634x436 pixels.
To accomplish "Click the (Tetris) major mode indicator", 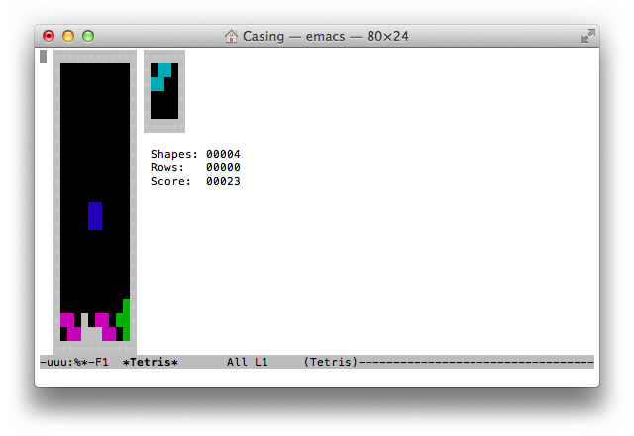I will tap(331, 362).
